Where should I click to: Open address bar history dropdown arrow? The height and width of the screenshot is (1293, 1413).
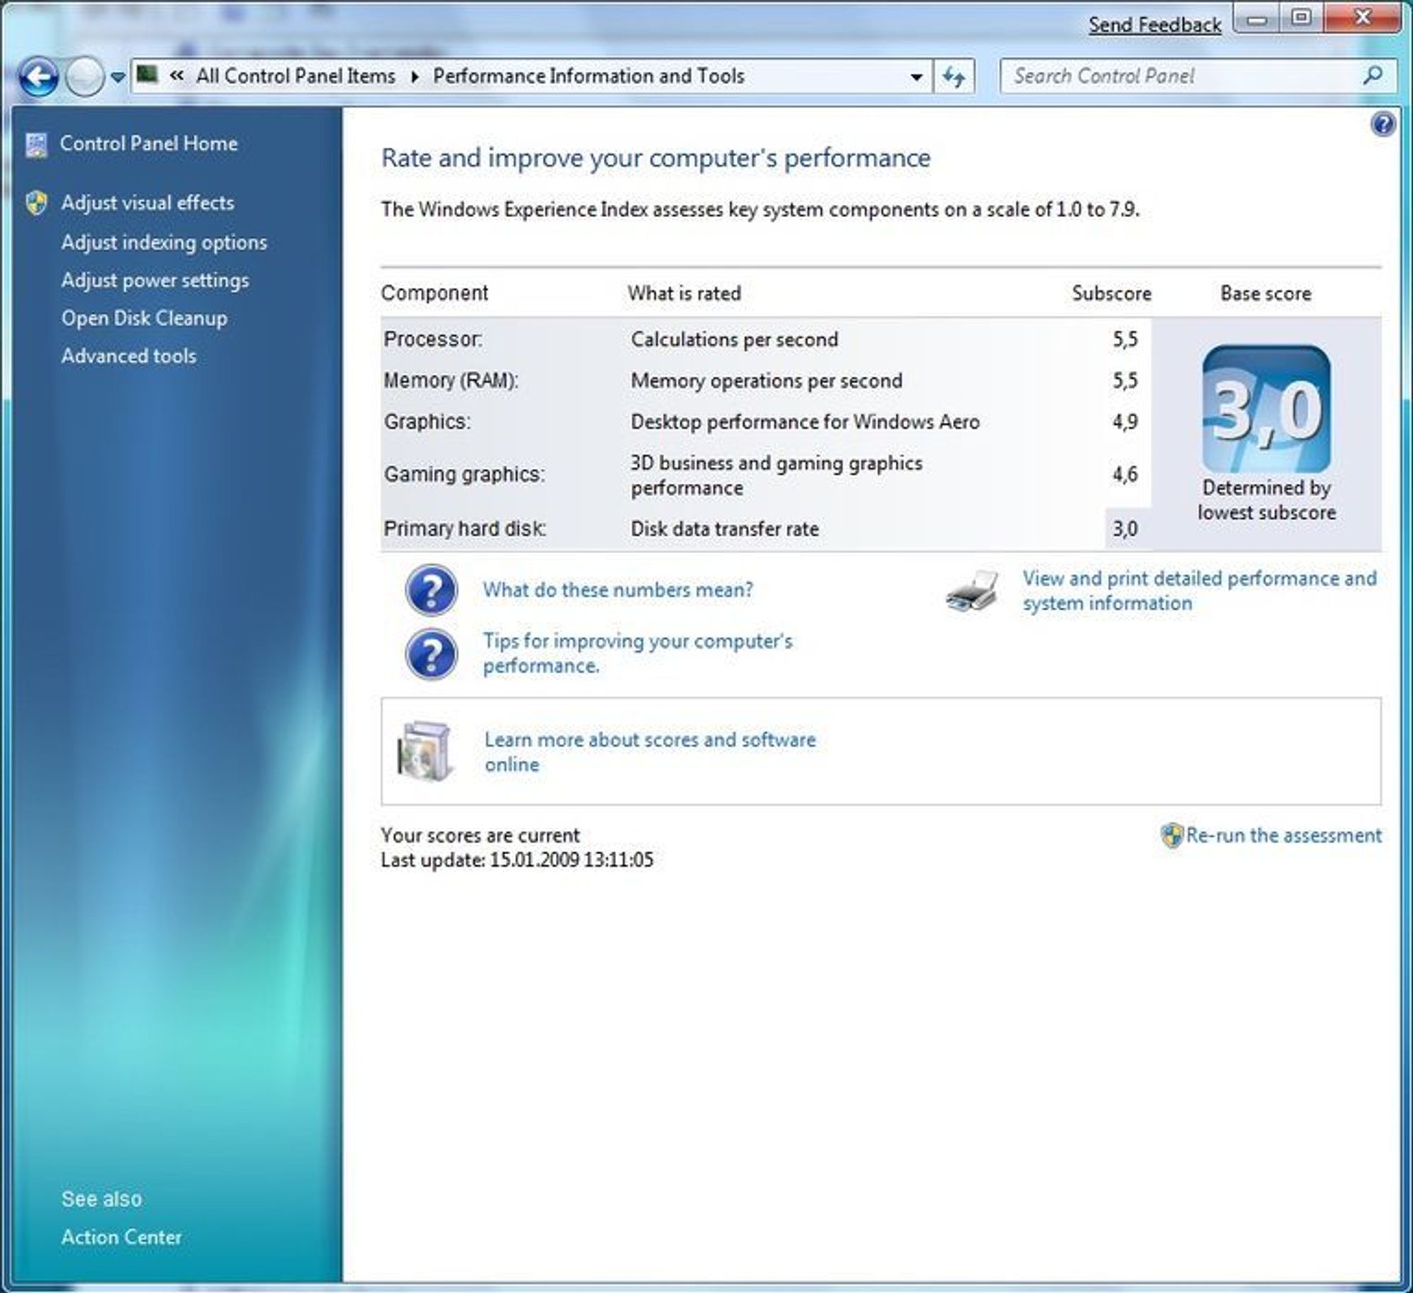[x=916, y=77]
